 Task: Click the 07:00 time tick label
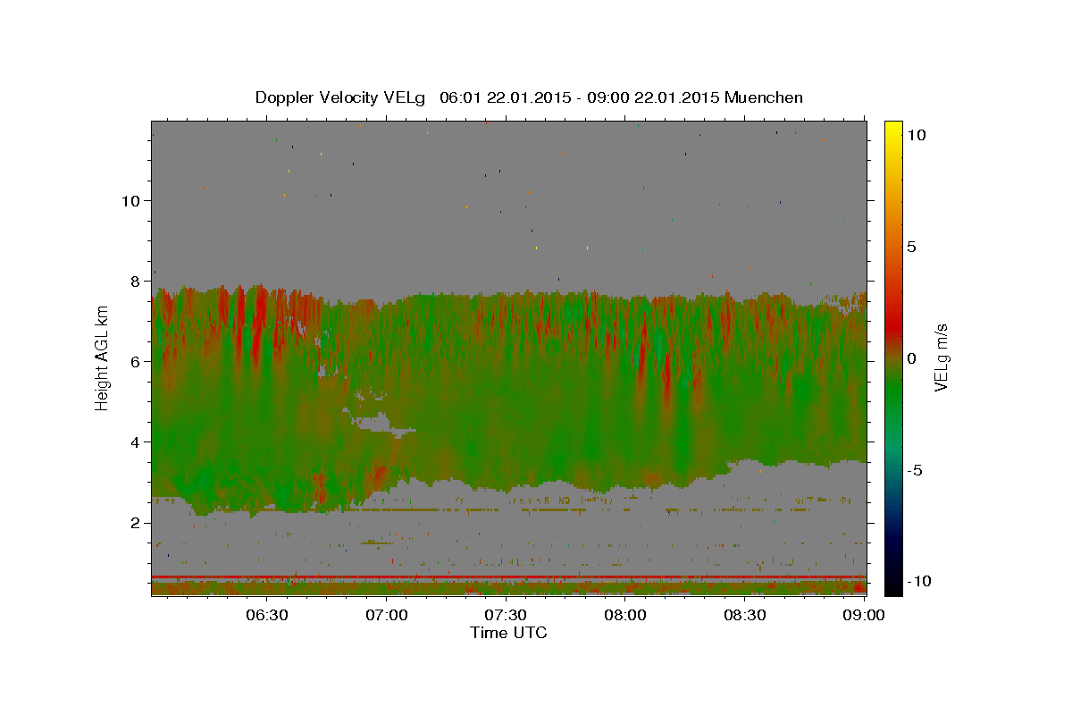(386, 616)
